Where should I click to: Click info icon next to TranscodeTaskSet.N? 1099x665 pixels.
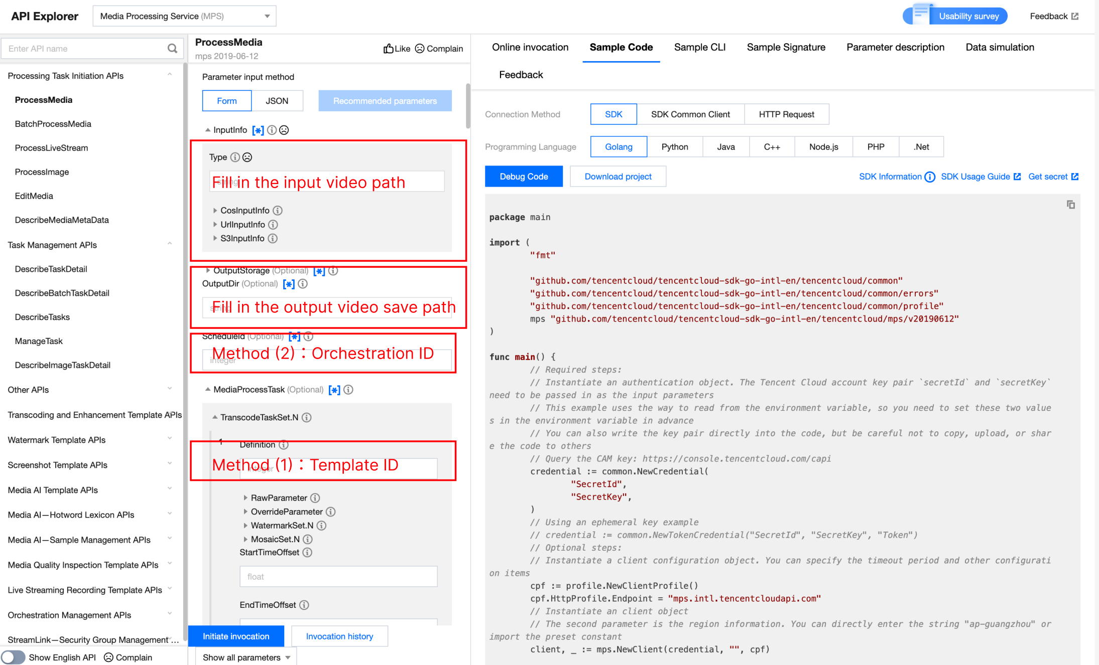307,417
